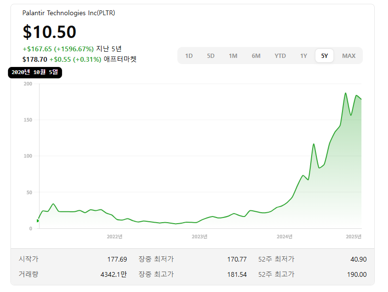
Task: Click the 52주 최저가 label
Action: 277,259
